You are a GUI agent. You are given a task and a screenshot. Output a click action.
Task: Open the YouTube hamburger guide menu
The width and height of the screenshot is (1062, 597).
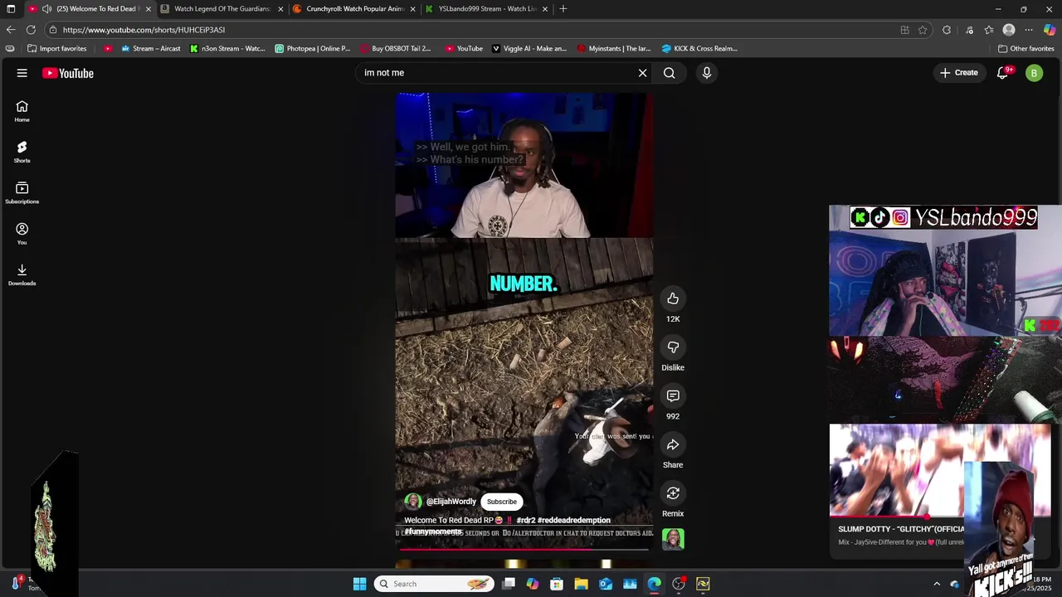(x=22, y=73)
